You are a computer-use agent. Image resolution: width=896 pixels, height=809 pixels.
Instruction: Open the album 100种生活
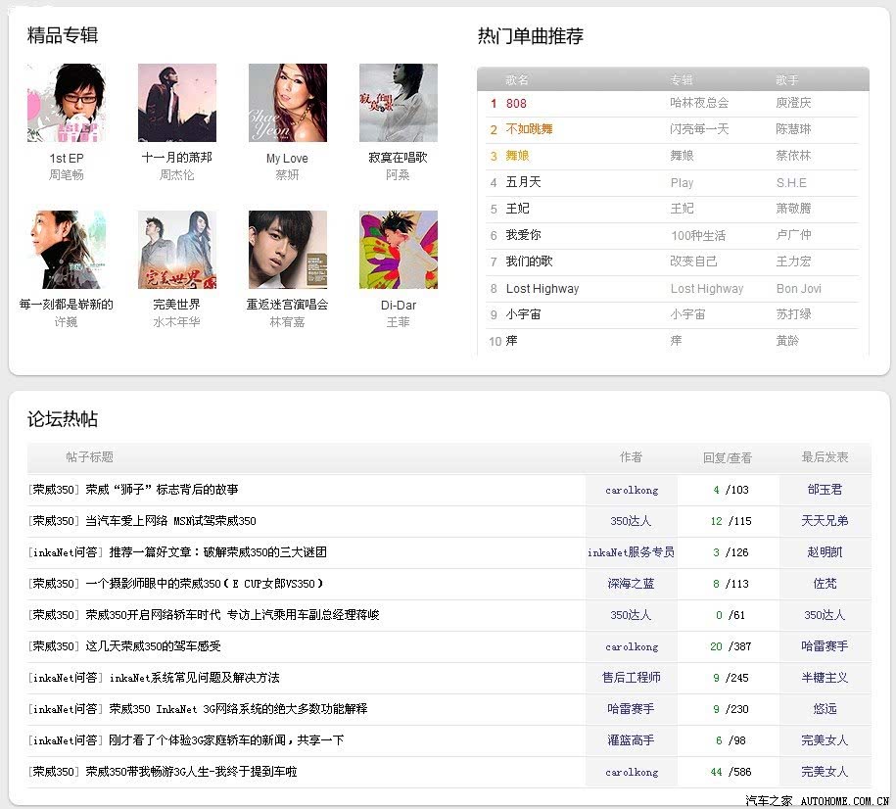pos(698,235)
